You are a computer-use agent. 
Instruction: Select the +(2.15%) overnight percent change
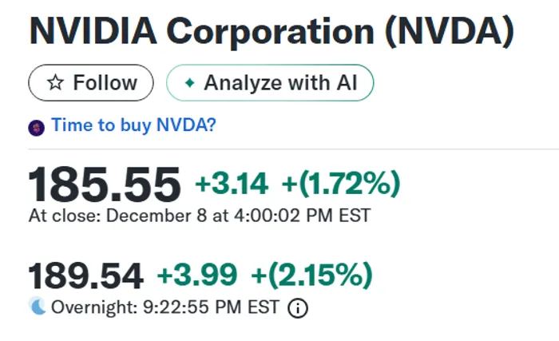click(x=312, y=276)
